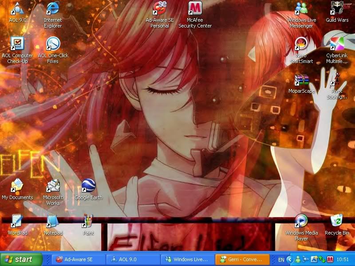The width and height of the screenshot is (355, 266).
Task: Click the green Messenger buddy tray icon
Action: tap(298, 259)
